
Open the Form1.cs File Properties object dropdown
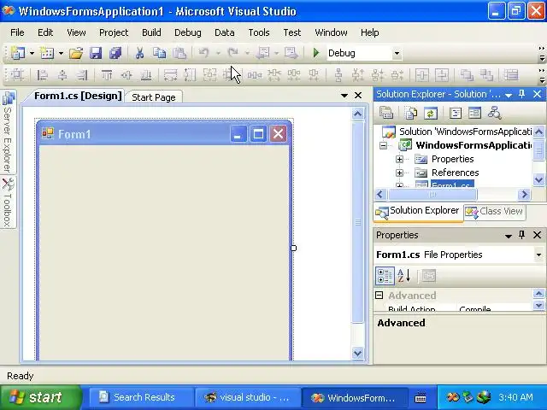(x=539, y=255)
